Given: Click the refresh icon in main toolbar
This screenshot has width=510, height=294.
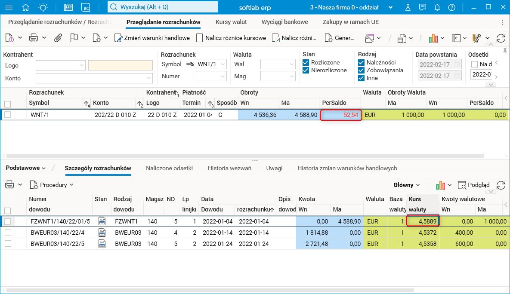Looking at the screenshot, I should click(501, 38).
